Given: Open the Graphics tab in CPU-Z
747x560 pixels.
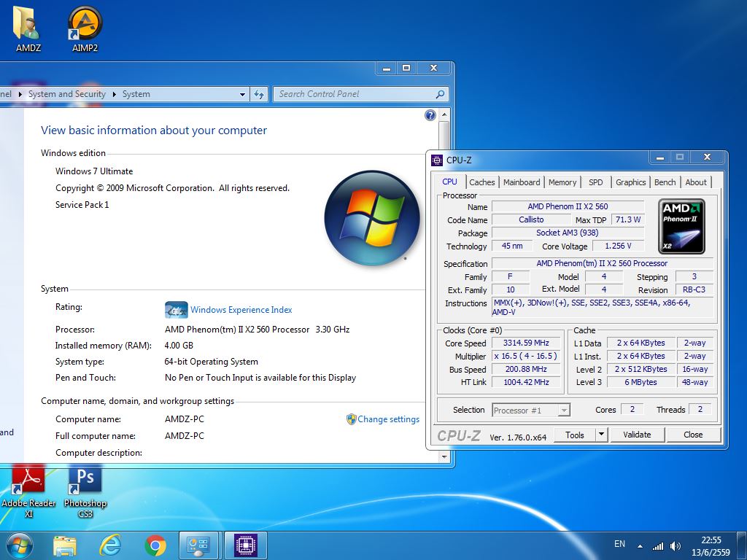Looking at the screenshot, I should click(630, 182).
